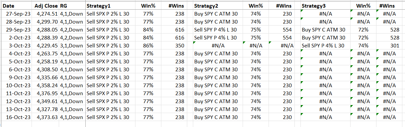Screen dimensions: 405x127
Task: Click the Adj Close header cell
Action: (45, 6)
